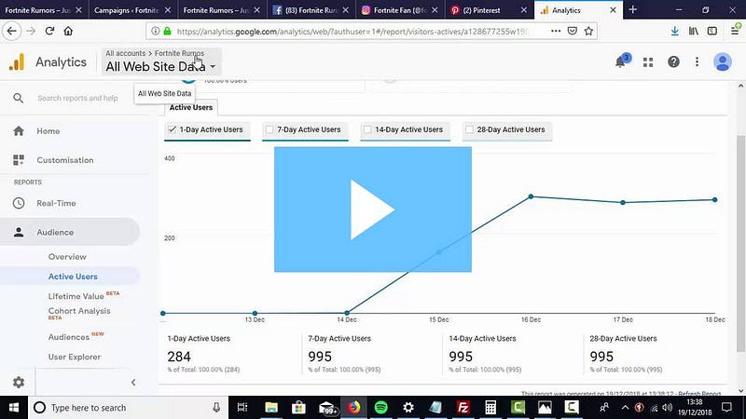
Task: Open page actions three-dot menu in address bar
Action: [556, 31]
